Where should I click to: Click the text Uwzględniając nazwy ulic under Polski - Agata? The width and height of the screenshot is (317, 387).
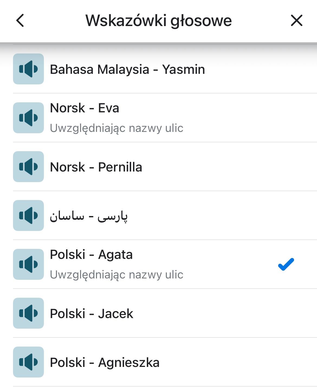(x=117, y=274)
